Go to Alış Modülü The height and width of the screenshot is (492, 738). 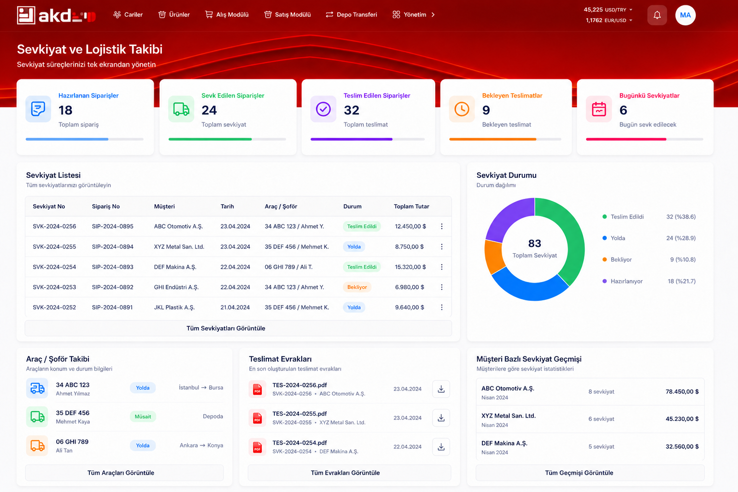(x=227, y=15)
